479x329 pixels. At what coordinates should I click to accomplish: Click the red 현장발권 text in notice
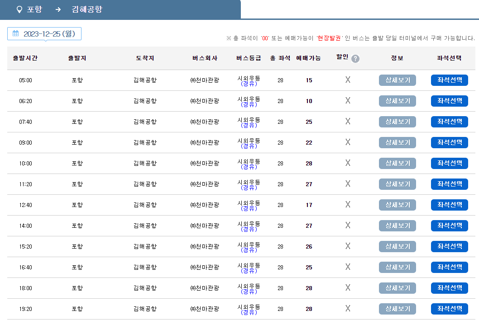pos(329,38)
